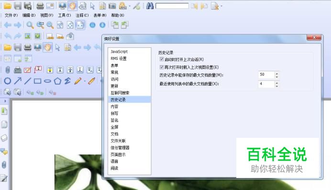
Task: Select the Squiggly underline text tool
Action: tap(80, 70)
